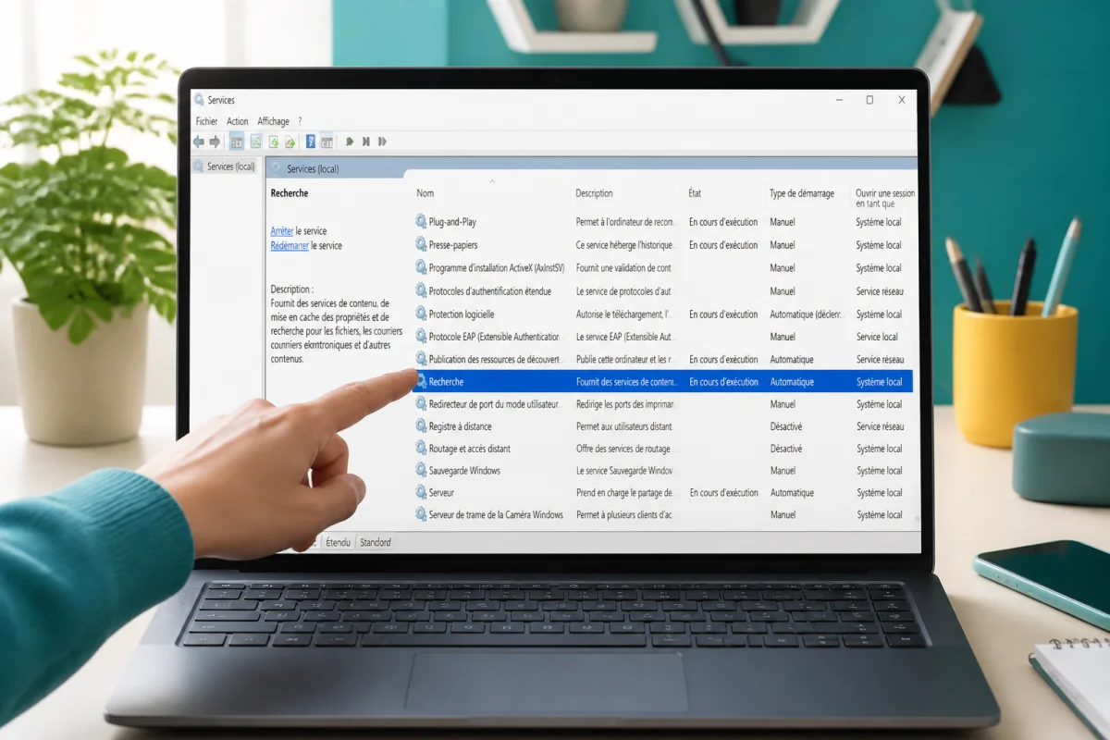Image resolution: width=1110 pixels, height=740 pixels.
Task: Click the gear icon beside Serveur row
Action: [421, 493]
